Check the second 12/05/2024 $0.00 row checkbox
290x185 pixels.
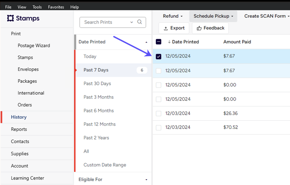[x=159, y=99]
